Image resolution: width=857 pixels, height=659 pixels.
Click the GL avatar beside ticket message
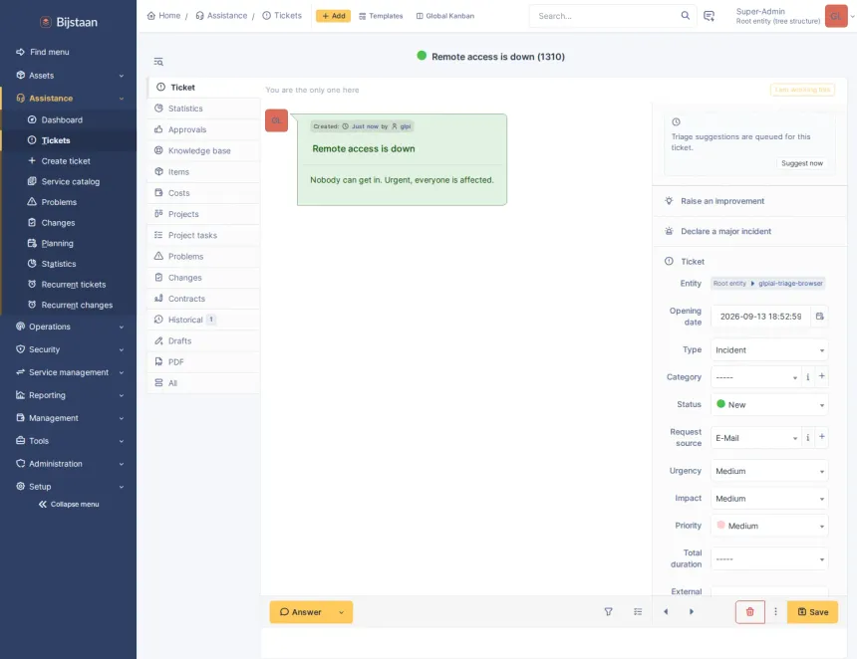point(277,120)
